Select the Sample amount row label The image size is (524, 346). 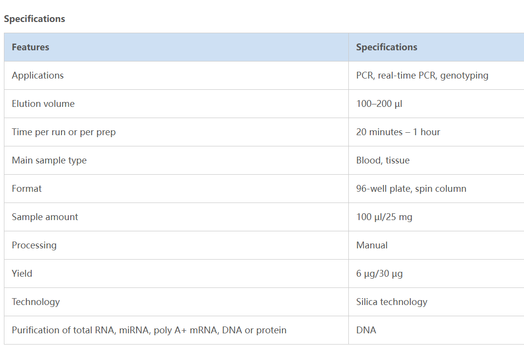point(45,217)
